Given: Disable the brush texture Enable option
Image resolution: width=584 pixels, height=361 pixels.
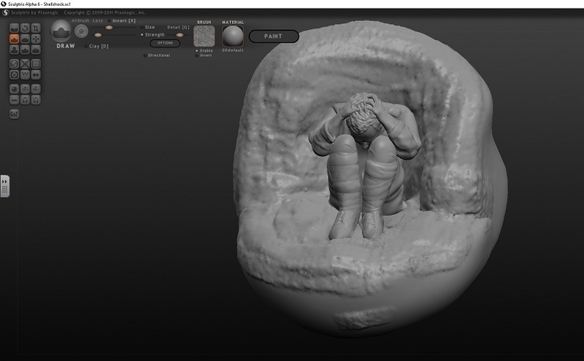Looking at the screenshot, I should coord(204,50).
